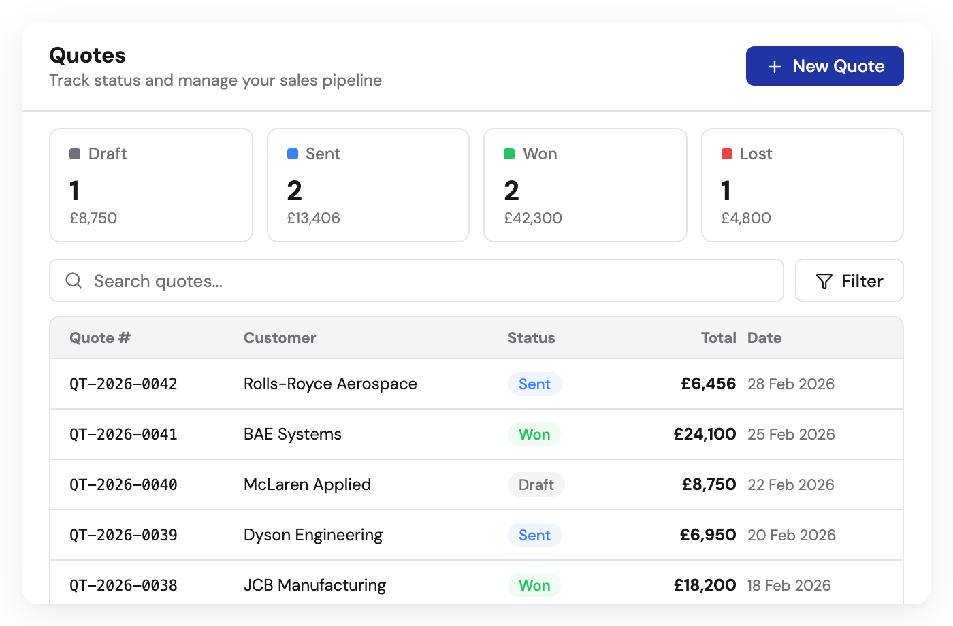Click the search magnifying glass icon
953x626 pixels.
pyautogui.click(x=74, y=280)
